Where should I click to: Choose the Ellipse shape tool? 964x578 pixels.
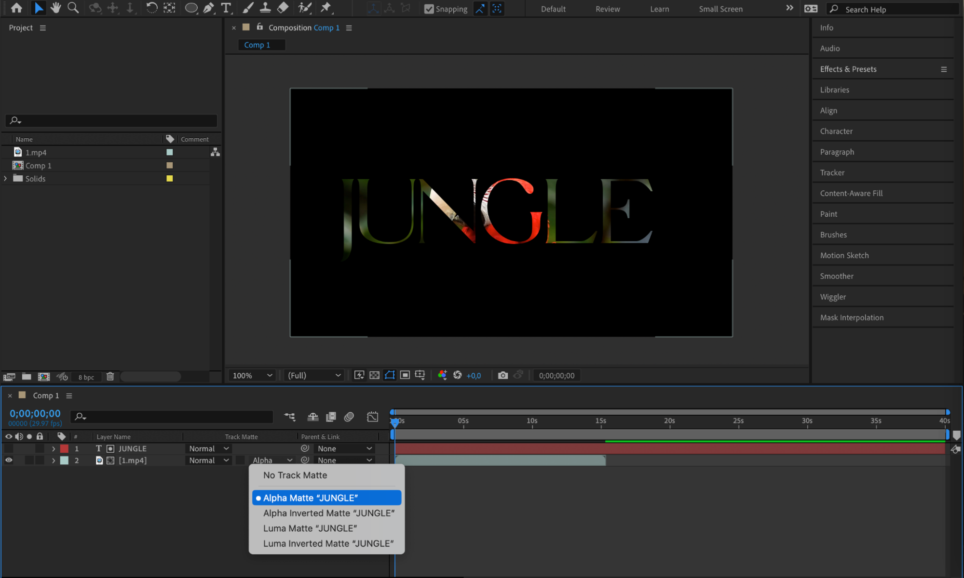[x=191, y=8]
